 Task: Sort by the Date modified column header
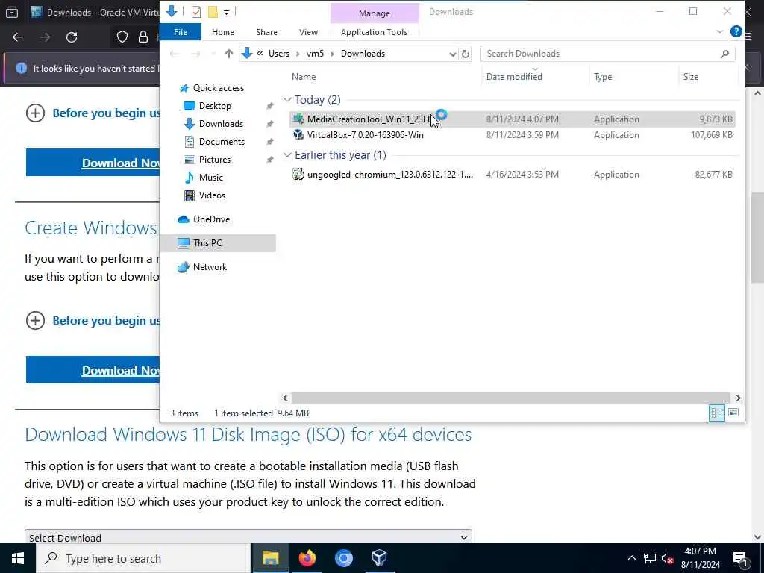tap(514, 77)
